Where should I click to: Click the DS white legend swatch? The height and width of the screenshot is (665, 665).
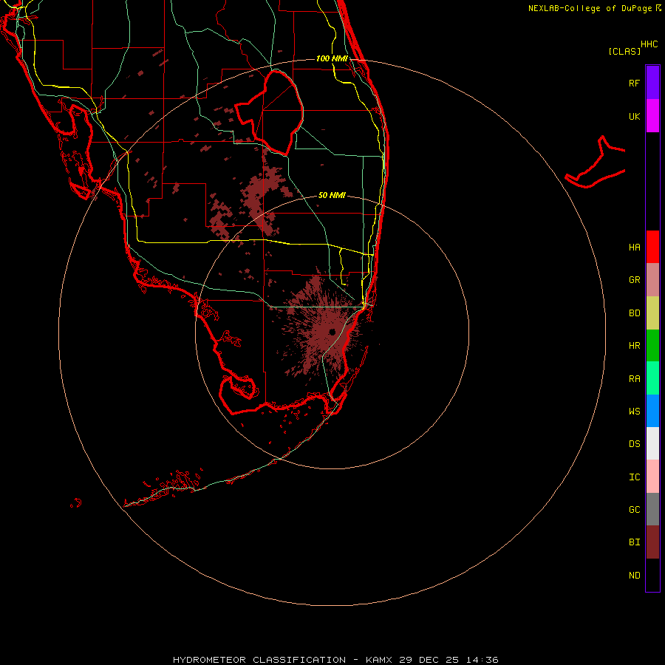(652, 443)
